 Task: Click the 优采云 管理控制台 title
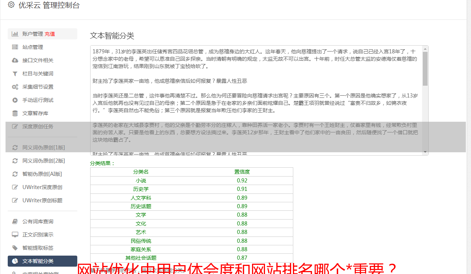49,5
